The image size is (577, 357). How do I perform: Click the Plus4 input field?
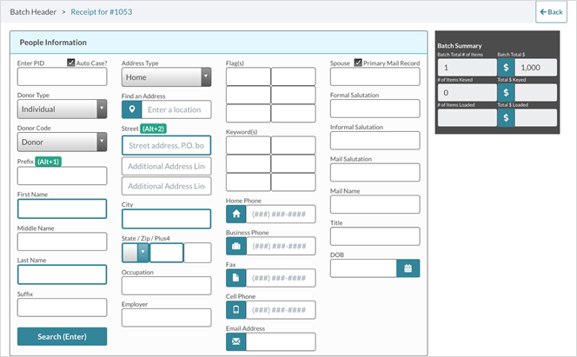197,253
